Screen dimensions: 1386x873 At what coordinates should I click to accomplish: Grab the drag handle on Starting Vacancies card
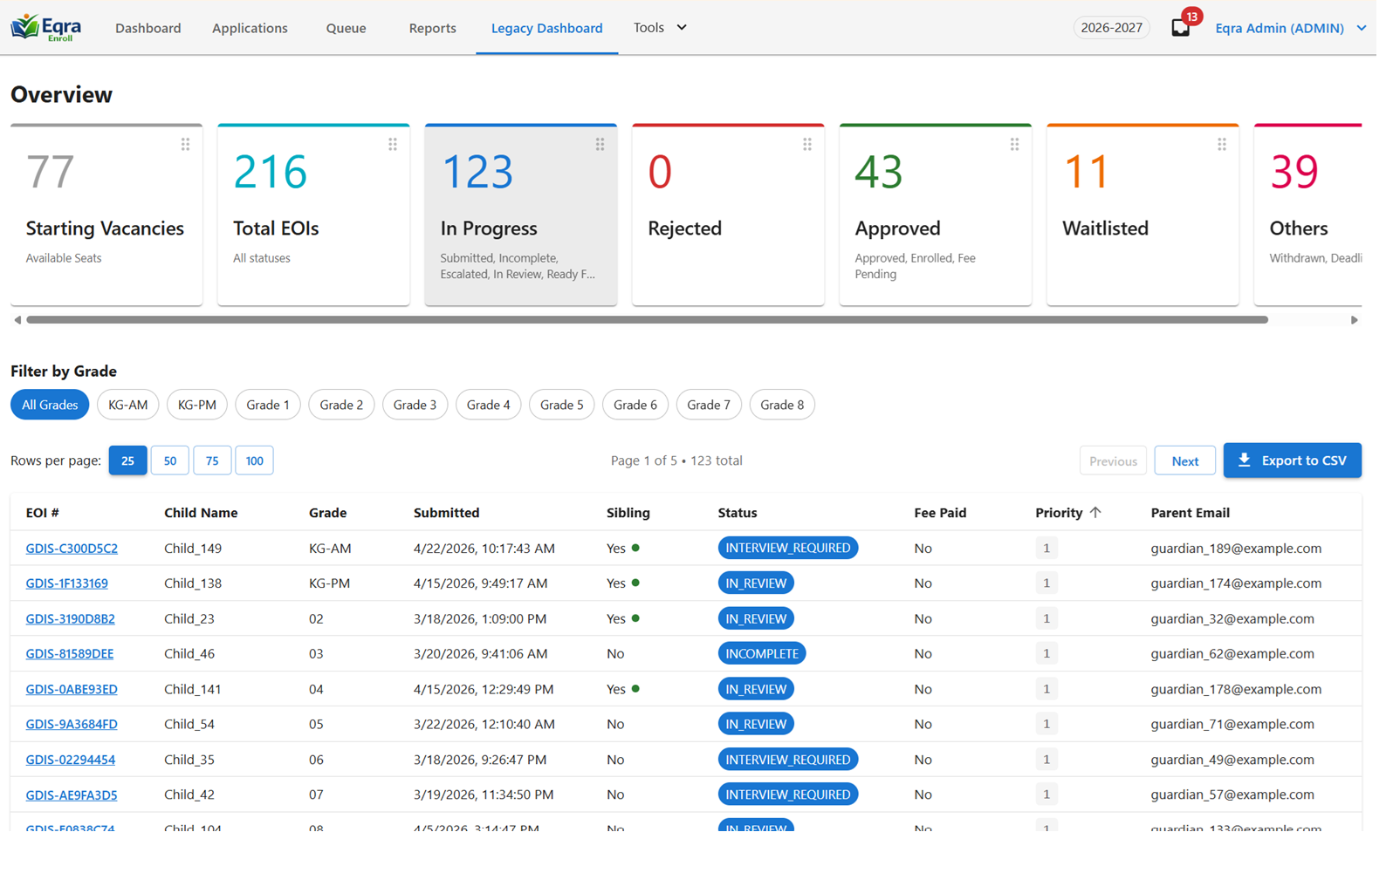coord(186,145)
